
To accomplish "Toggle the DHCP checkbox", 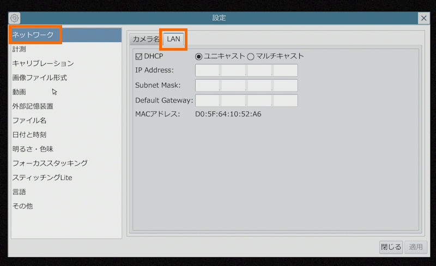I will [138, 56].
